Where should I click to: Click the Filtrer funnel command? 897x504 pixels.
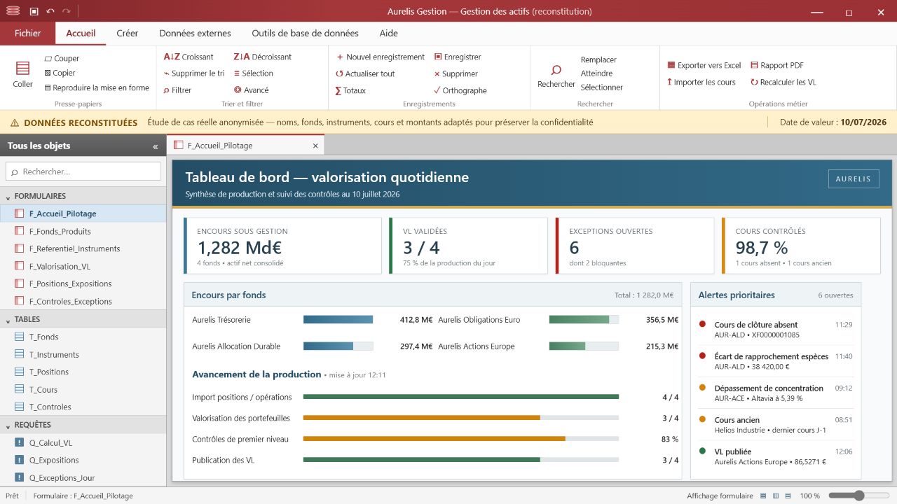coord(177,90)
